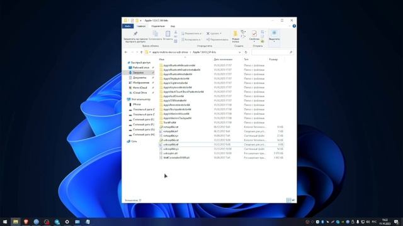Click the Вставить (Paste) ribbon icon

[x=168, y=33]
